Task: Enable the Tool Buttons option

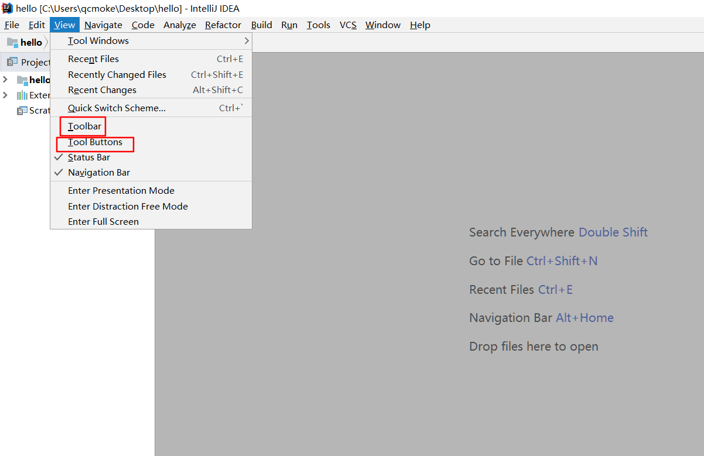Action: pos(151,142)
